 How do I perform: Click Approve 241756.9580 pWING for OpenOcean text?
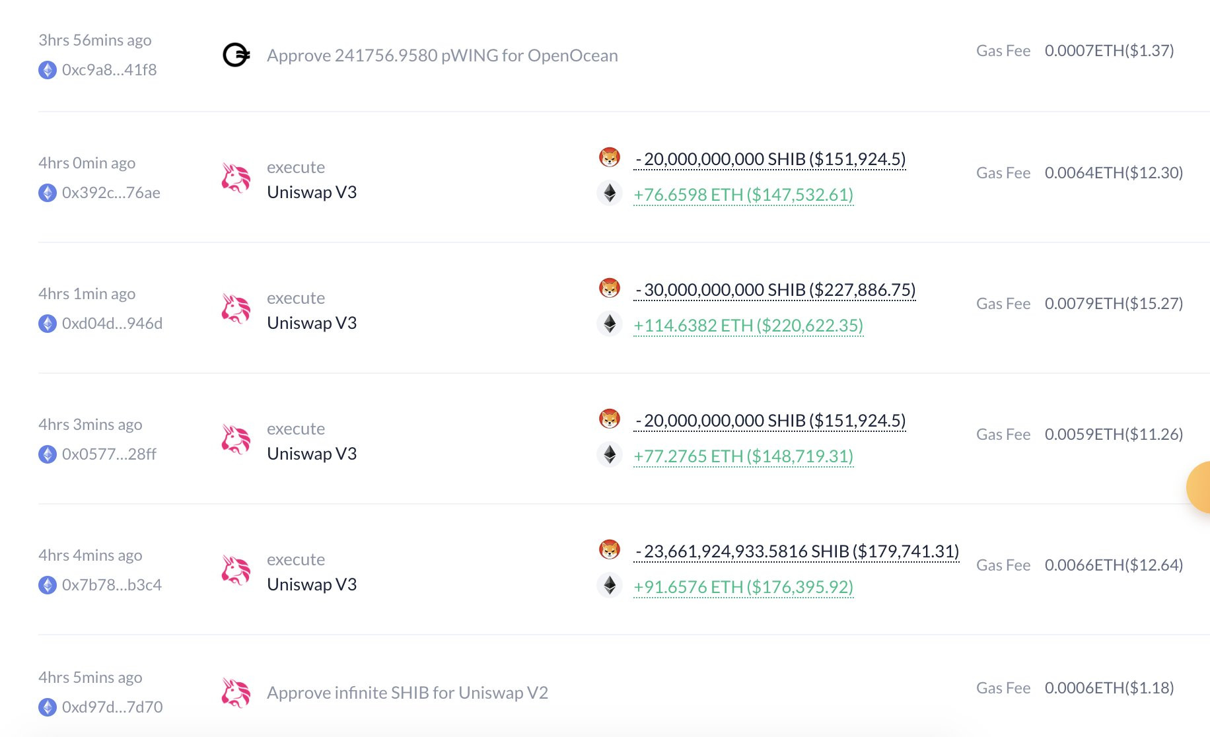coord(443,55)
